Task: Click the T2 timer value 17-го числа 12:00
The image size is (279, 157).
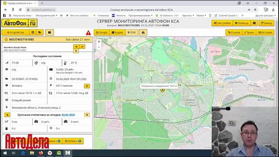Action: [72, 93]
